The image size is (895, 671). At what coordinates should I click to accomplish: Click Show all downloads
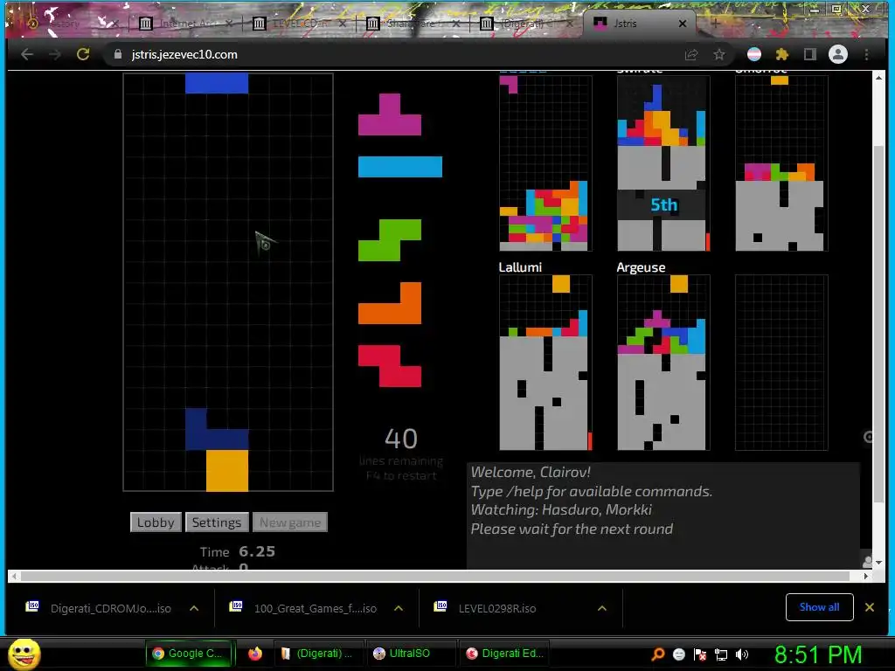pos(819,607)
